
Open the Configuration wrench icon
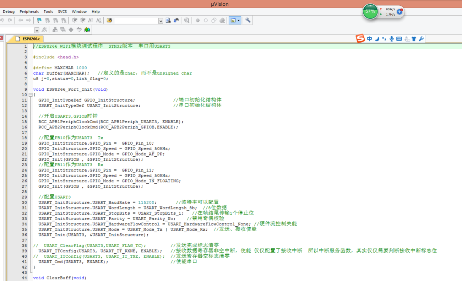(248, 21)
